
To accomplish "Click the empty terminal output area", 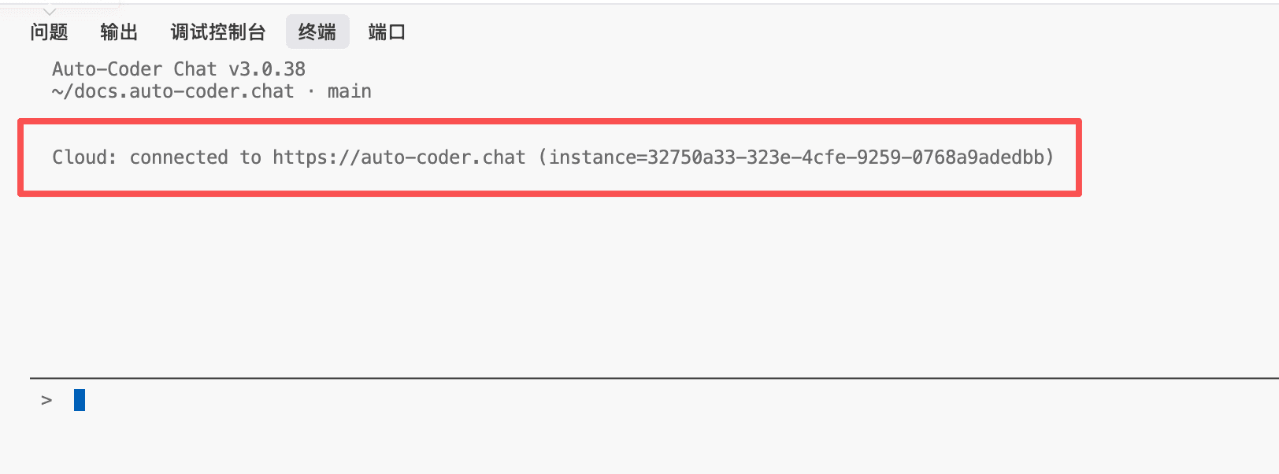I will point(551,283).
